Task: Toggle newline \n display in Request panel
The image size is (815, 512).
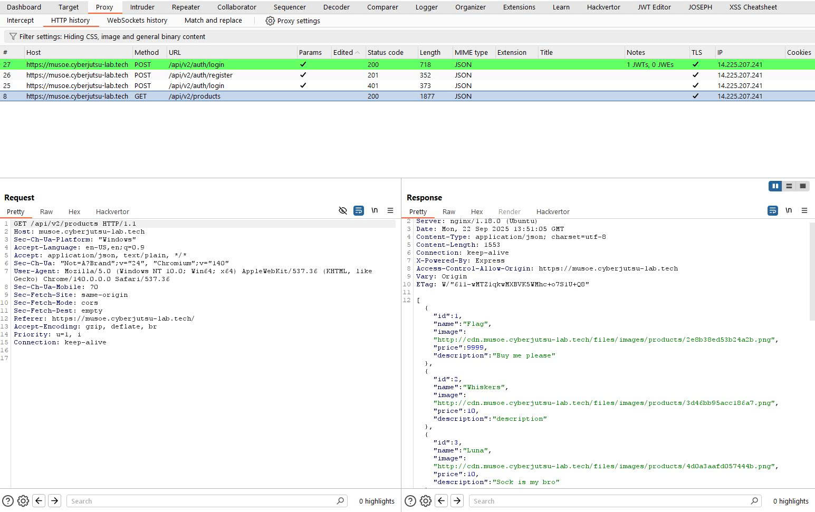Action: [x=375, y=210]
